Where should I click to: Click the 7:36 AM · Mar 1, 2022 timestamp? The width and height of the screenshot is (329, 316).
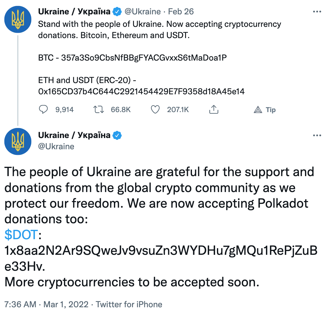[x=47, y=304]
